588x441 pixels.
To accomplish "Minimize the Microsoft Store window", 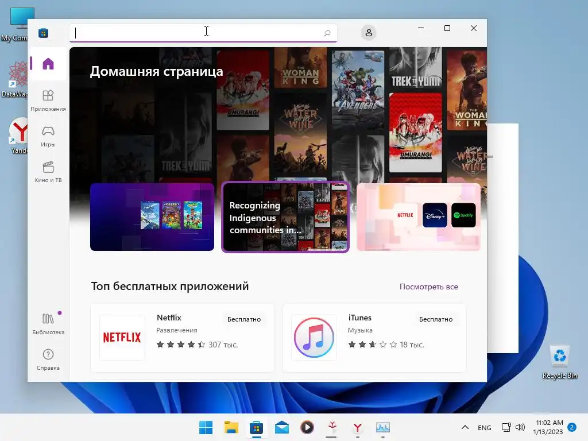I will (x=421, y=29).
